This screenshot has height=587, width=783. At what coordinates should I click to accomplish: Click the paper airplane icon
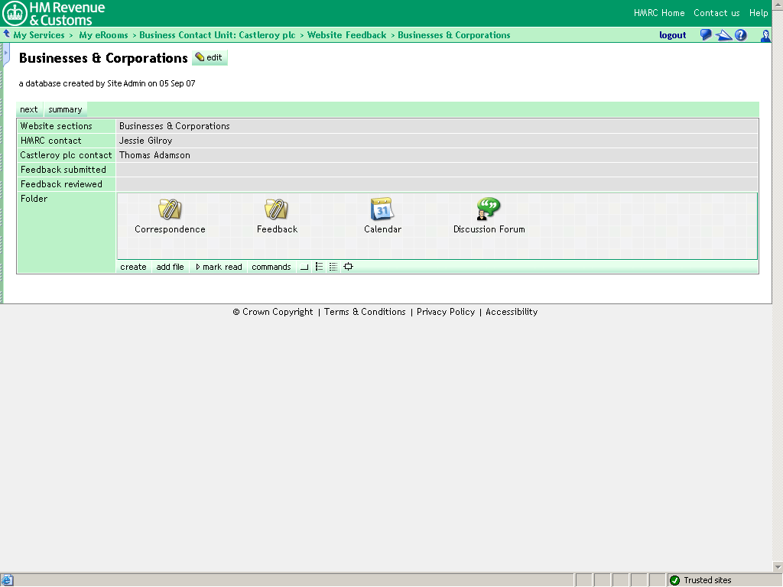tap(723, 35)
